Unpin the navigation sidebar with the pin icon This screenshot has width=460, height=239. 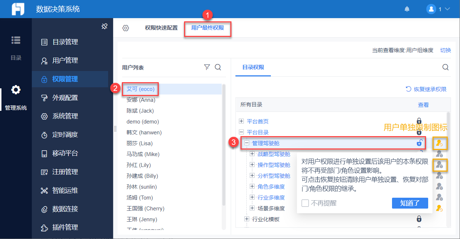point(105,26)
